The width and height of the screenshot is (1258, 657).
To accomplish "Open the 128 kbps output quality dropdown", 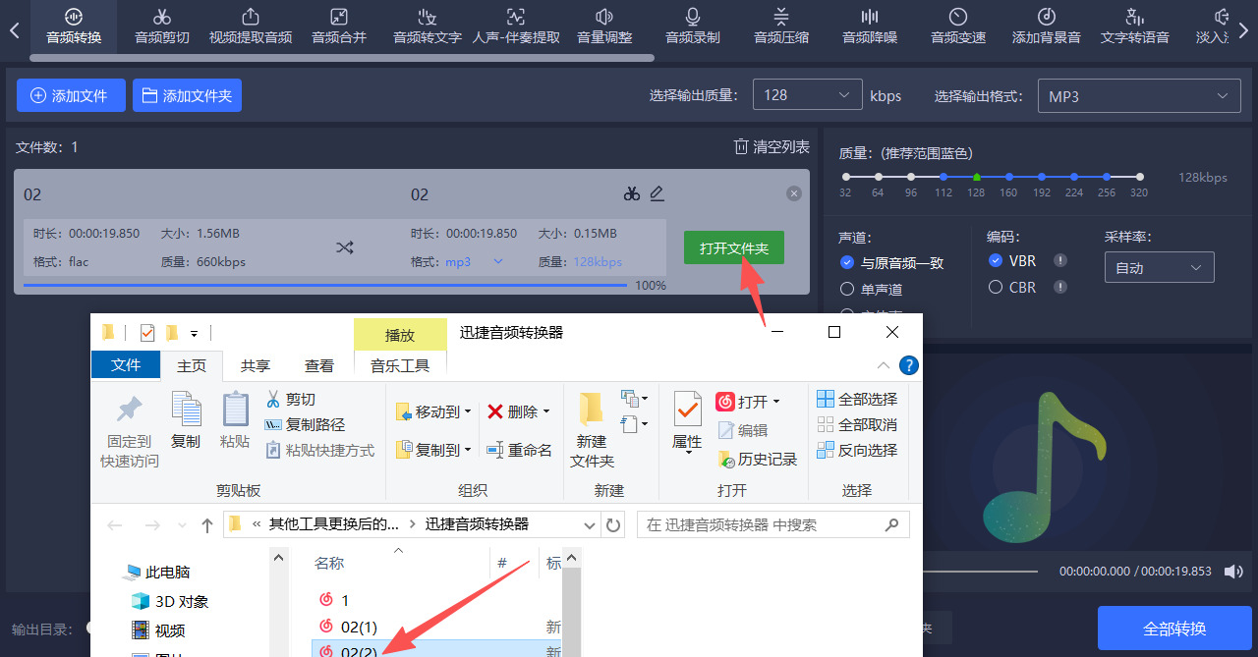I will point(807,95).
